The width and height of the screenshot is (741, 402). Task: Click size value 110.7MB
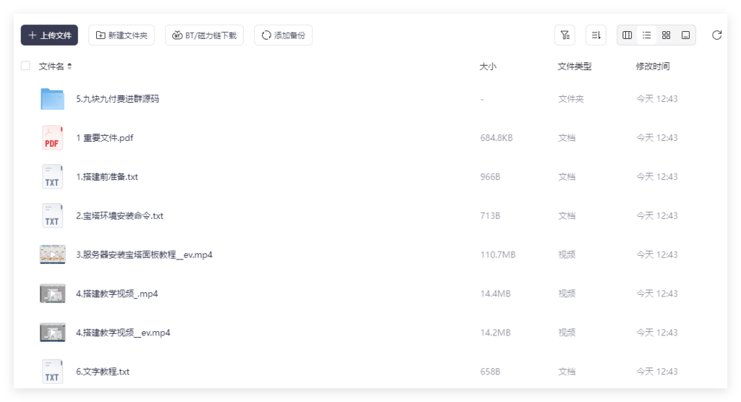pos(498,255)
